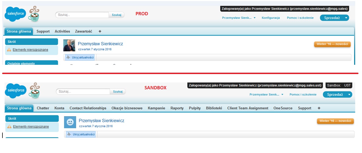This screenshot has width=362, height=153.
Task: Toggle Ukryj aktualności feed button in PROD
Action: (80, 57)
